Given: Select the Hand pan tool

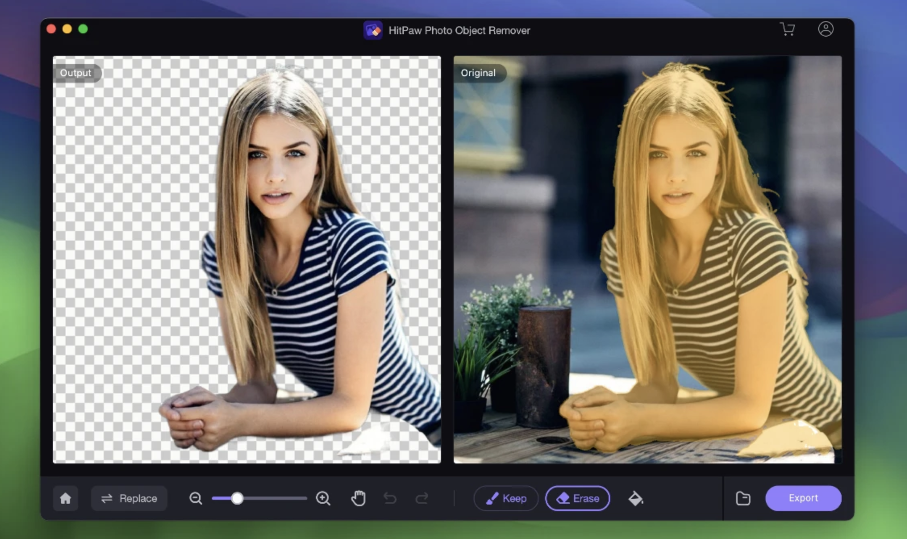Looking at the screenshot, I should pyautogui.click(x=358, y=499).
